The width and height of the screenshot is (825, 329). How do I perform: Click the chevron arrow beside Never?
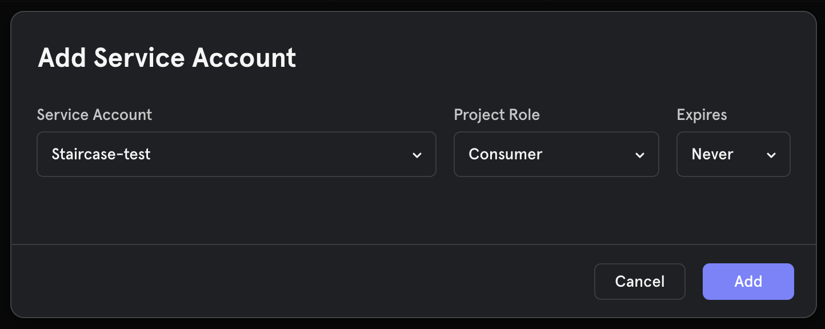pyautogui.click(x=771, y=155)
